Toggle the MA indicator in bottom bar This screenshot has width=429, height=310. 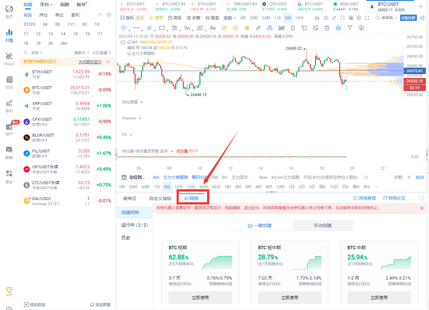156,177
